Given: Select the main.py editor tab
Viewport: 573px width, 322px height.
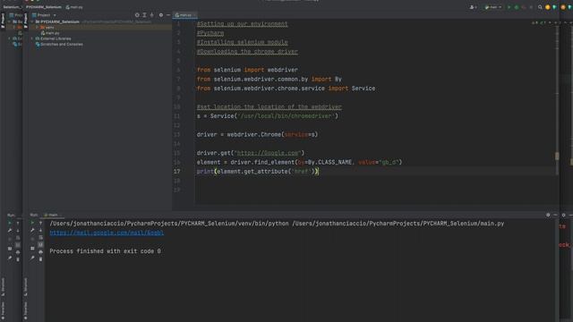Looking at the screenshot, I should (x=184, y=15).
